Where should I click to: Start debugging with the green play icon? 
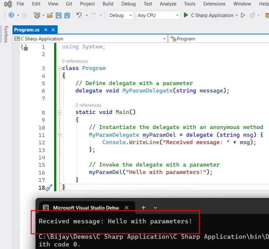pyautogui.click(x=186, y=15)
